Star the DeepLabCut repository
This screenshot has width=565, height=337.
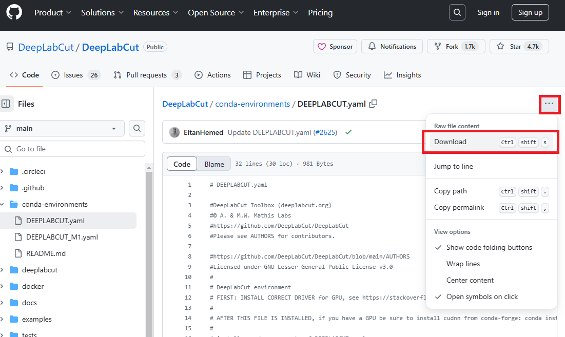[x=519, y=47]
